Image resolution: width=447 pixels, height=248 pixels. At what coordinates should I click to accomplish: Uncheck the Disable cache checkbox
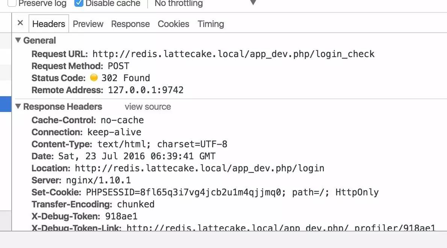(x=79, y=3)
